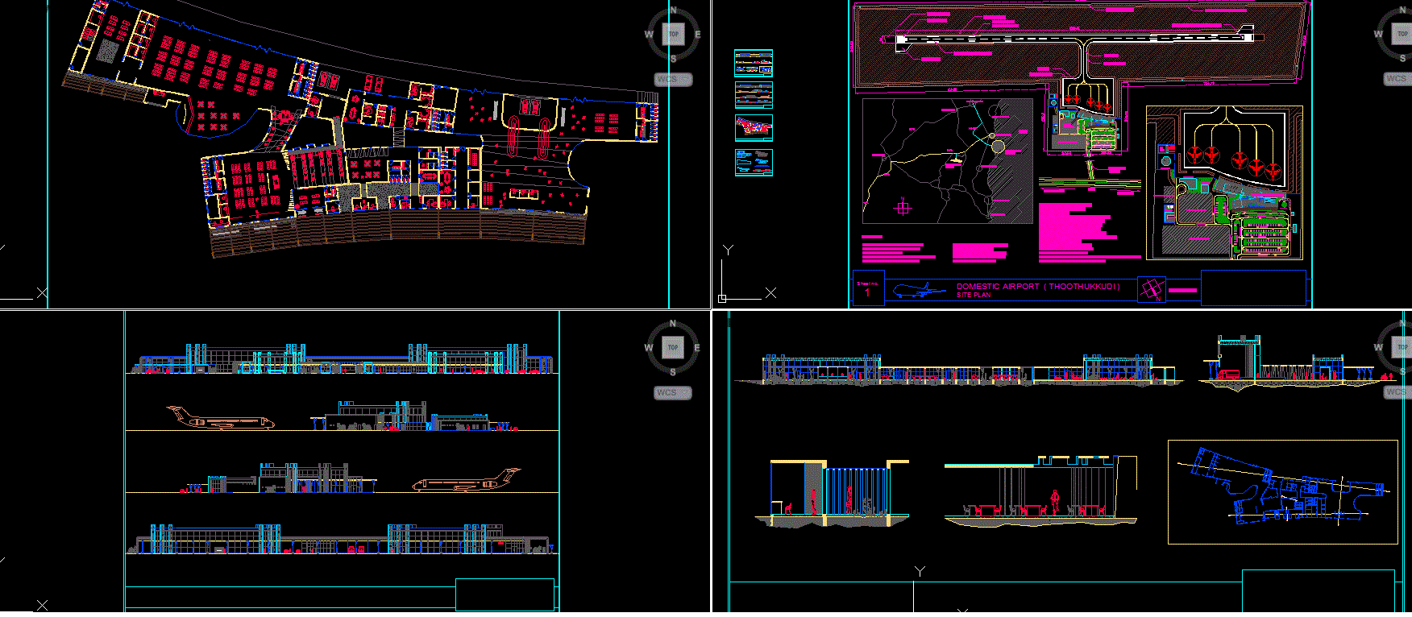Screen dimensions: 1412x617
Task: Click the TOP face of the upper-left viewport ViewCube
Action: point(674,34)
